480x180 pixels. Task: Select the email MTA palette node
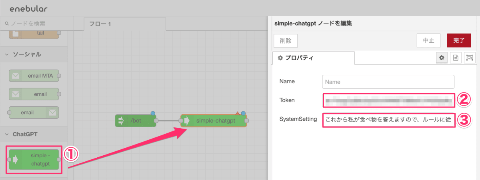[x=34, y=75]
